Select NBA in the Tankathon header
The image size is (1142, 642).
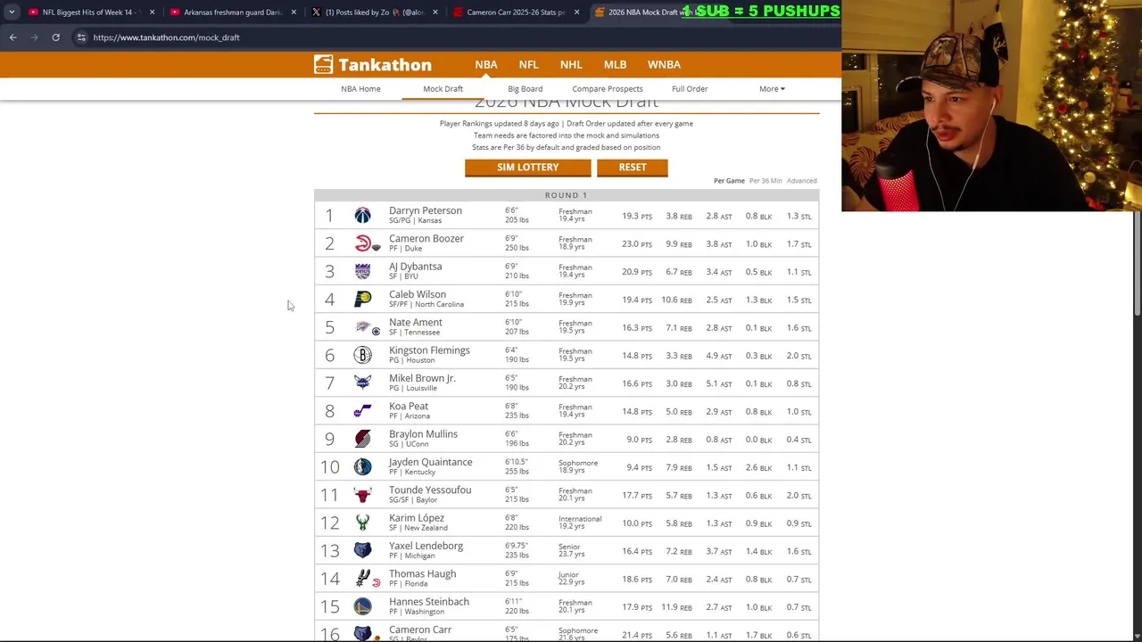click(486, 64)
